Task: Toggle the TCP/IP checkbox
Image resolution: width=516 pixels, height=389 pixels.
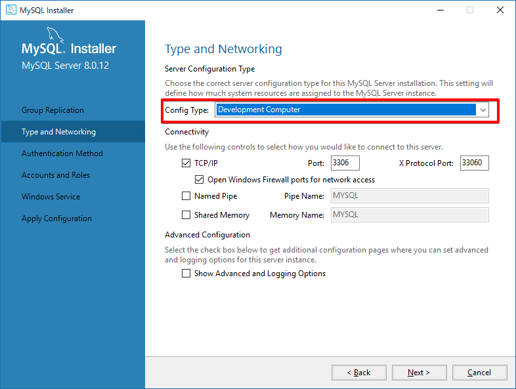Action: (x=186, y=163)
